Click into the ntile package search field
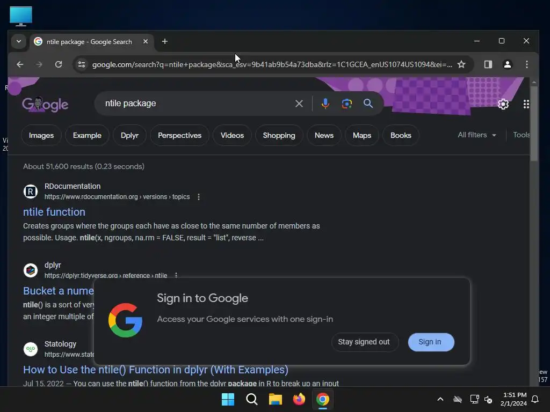This screenshot has height=412, width=550. tap(197, 104)
